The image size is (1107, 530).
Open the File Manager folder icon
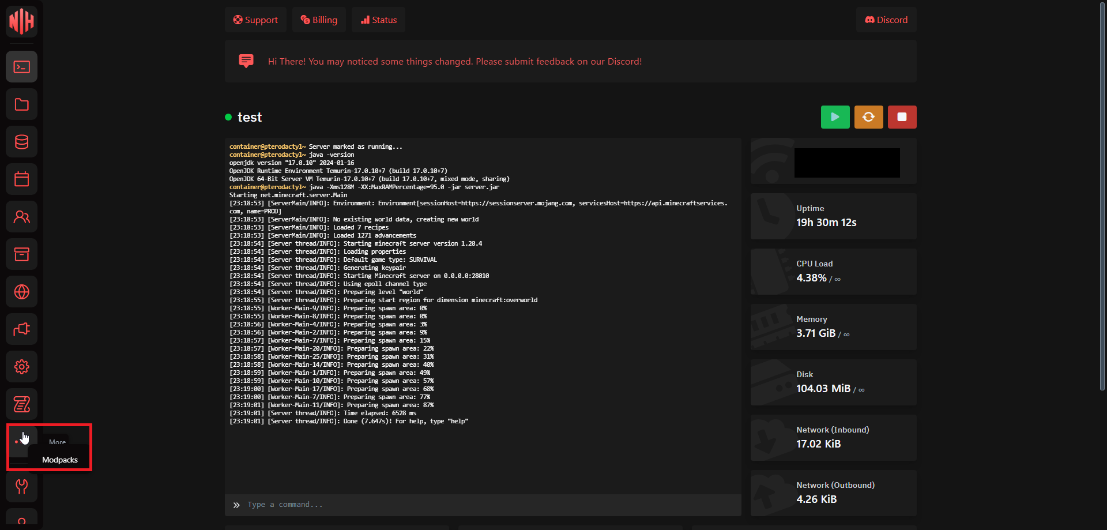pyautogui.click(x=22, y=104)
